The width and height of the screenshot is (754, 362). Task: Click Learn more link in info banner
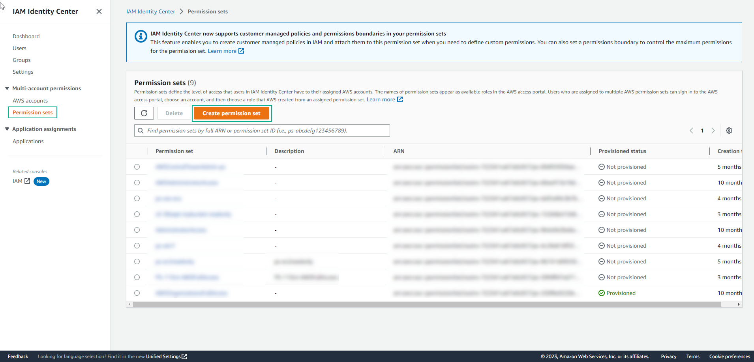click(222, 51)
